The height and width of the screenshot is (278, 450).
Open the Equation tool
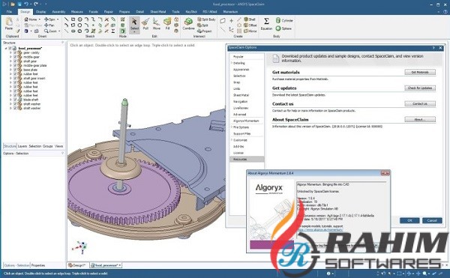(266, 24)
